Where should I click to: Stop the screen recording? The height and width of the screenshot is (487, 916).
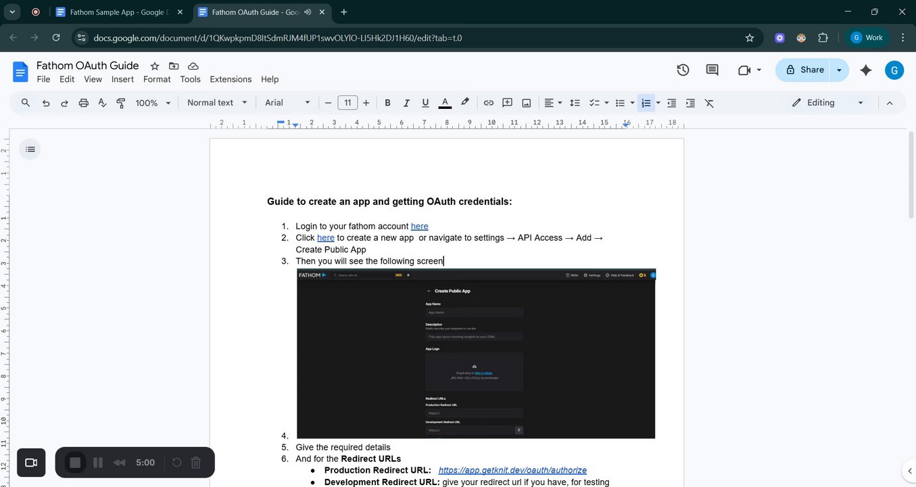(75, 463)
